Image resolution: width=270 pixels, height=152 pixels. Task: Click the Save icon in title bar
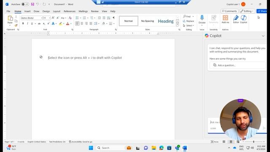pos(32,4)
